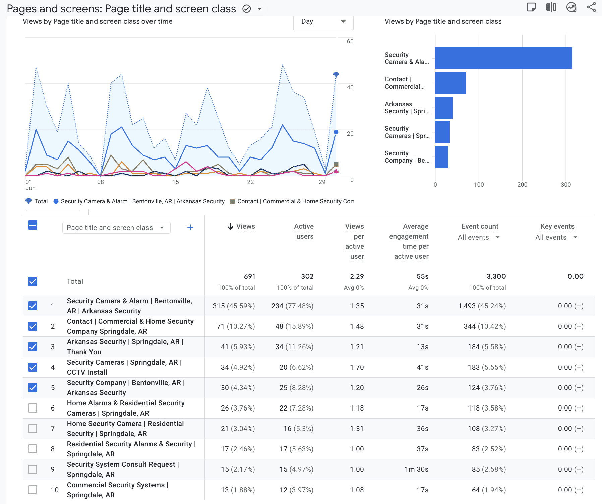
Task: Click Arkansas Security | Springdale Thank You title
Action: 125,347
